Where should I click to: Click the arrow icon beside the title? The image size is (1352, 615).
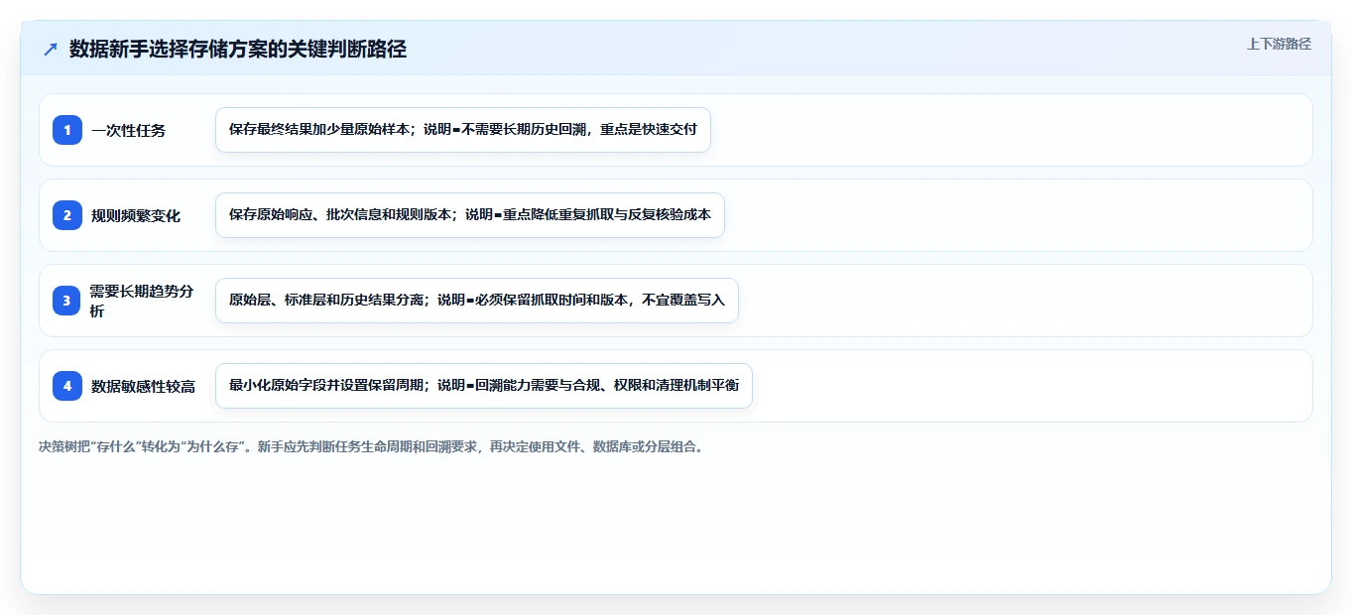click(51, 50)
